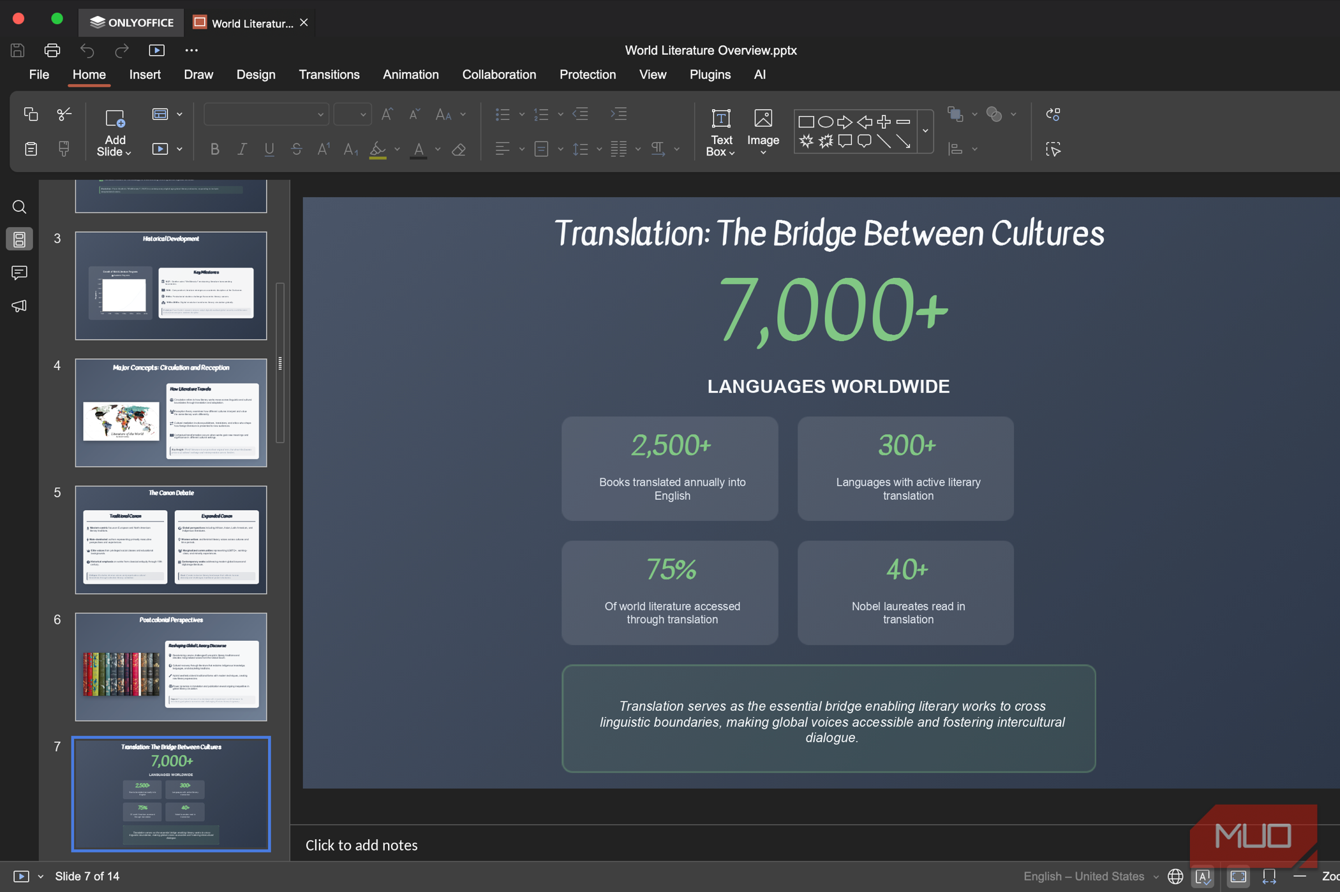Select slide 5 The Canon Debate thumbnail
The image size is (1340, 892).
[x=171, y=539]
